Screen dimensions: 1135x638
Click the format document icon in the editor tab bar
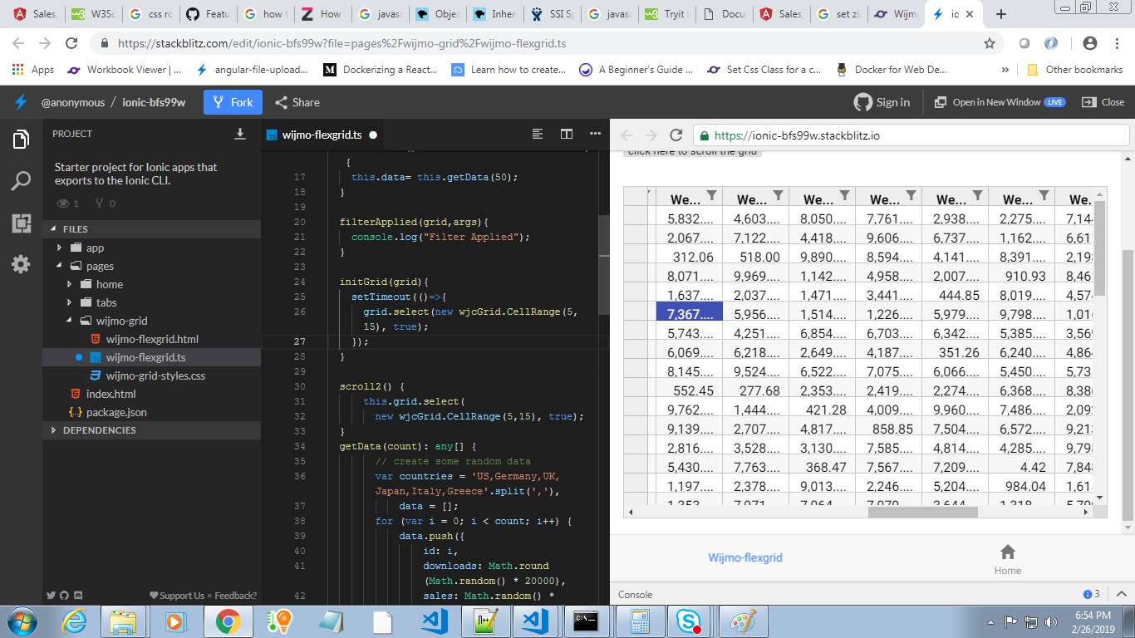(538, 134)
